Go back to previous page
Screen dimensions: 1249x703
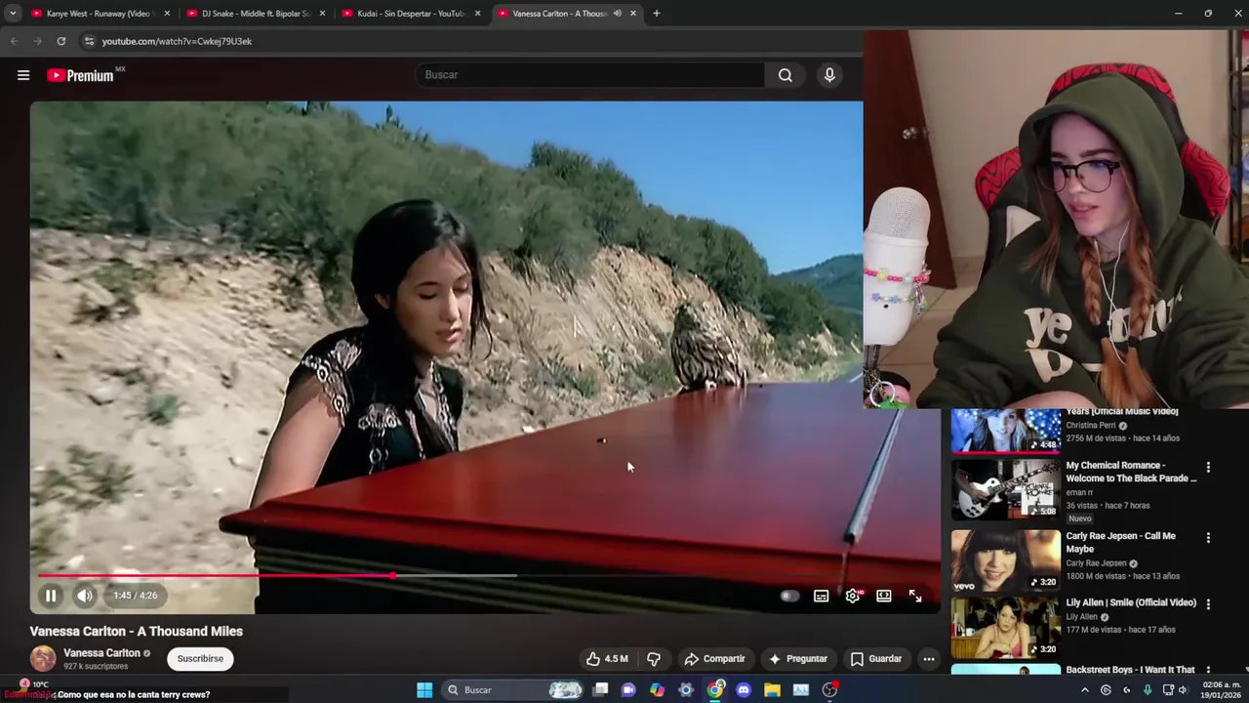pos(14,41)
